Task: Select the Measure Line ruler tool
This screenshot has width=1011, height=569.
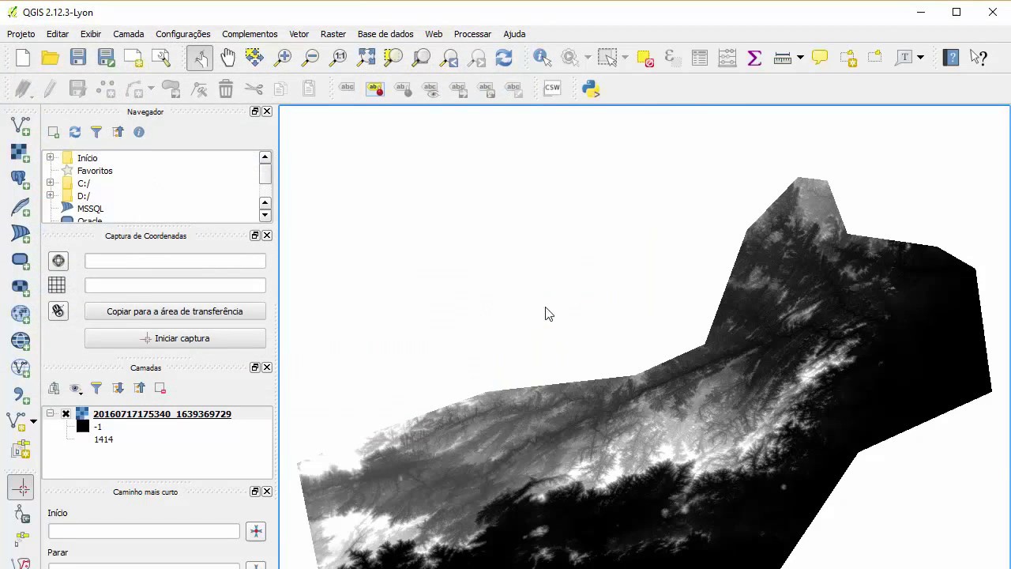Action: click(783, 58)
